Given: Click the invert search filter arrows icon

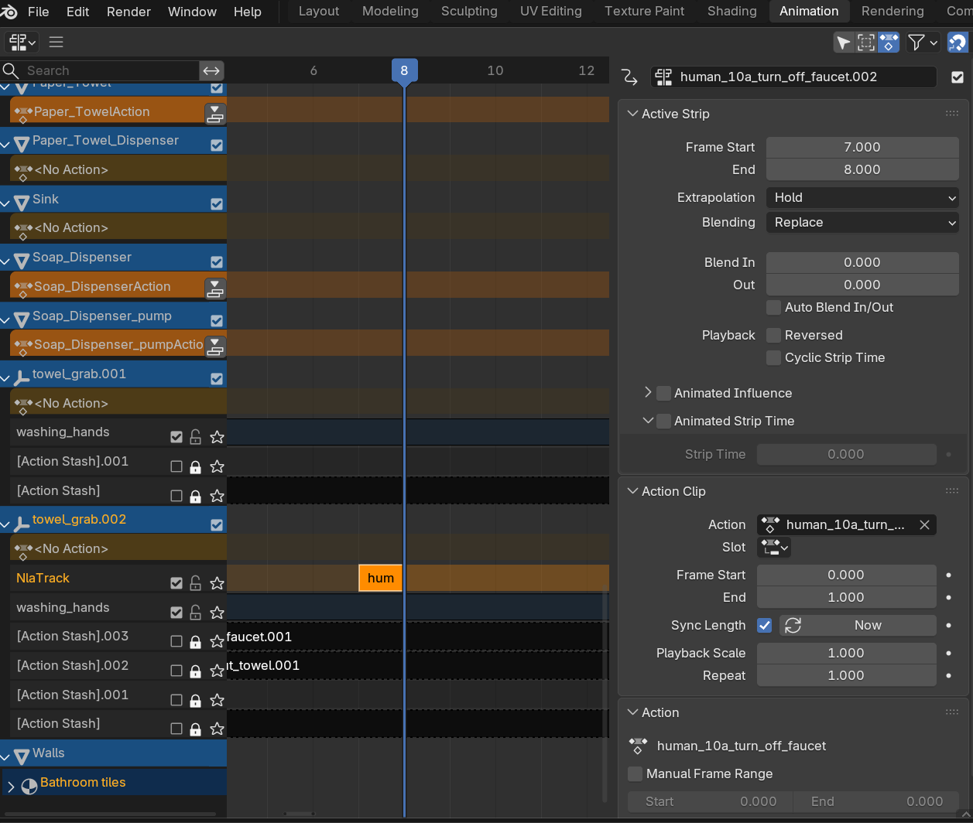Looking at the screenshot, I should (211, 70).
